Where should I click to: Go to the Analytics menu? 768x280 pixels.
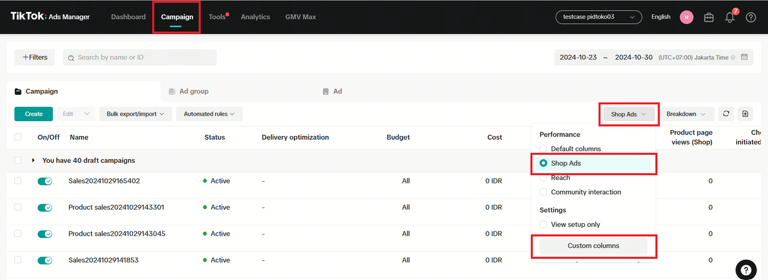(255, 17)
